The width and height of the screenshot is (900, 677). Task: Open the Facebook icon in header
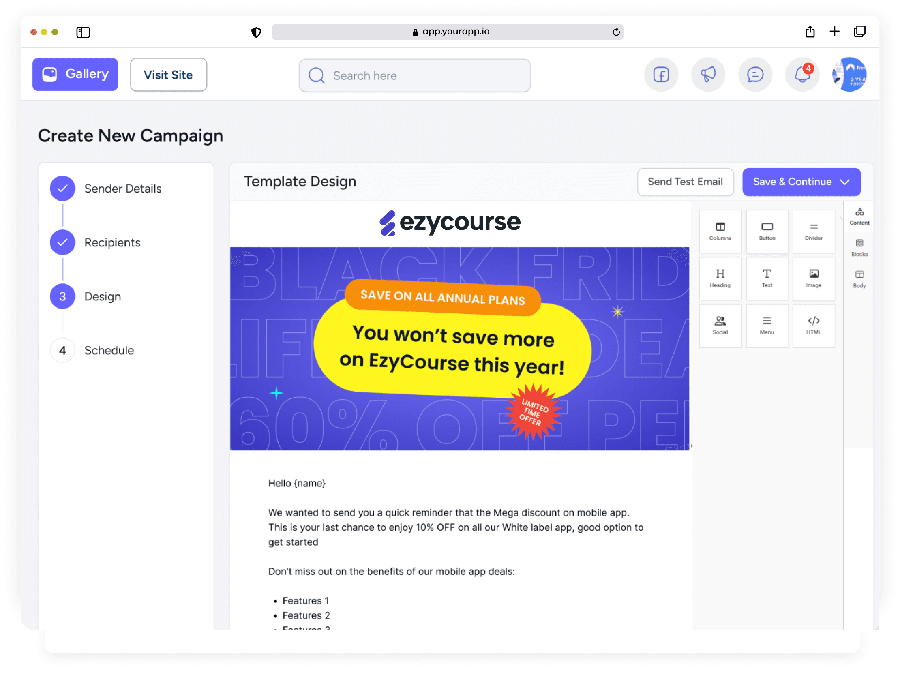pos(661,75)
